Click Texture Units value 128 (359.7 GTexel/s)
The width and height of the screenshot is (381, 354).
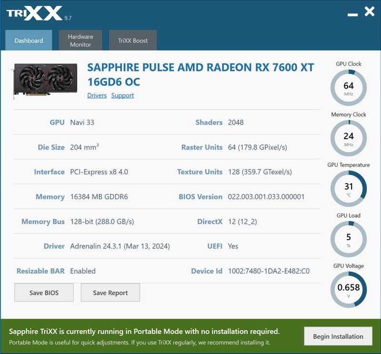(x=260, y=172)
